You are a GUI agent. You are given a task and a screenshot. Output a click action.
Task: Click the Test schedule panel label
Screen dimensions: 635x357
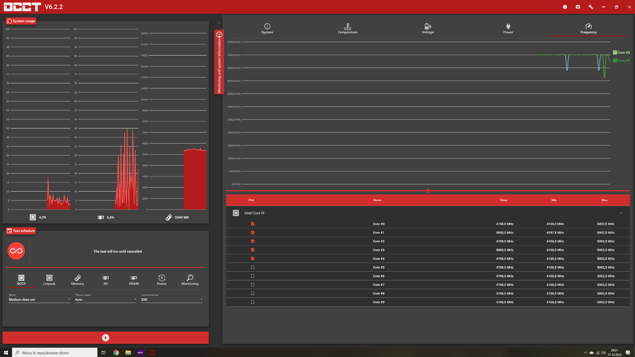point(21,231)
